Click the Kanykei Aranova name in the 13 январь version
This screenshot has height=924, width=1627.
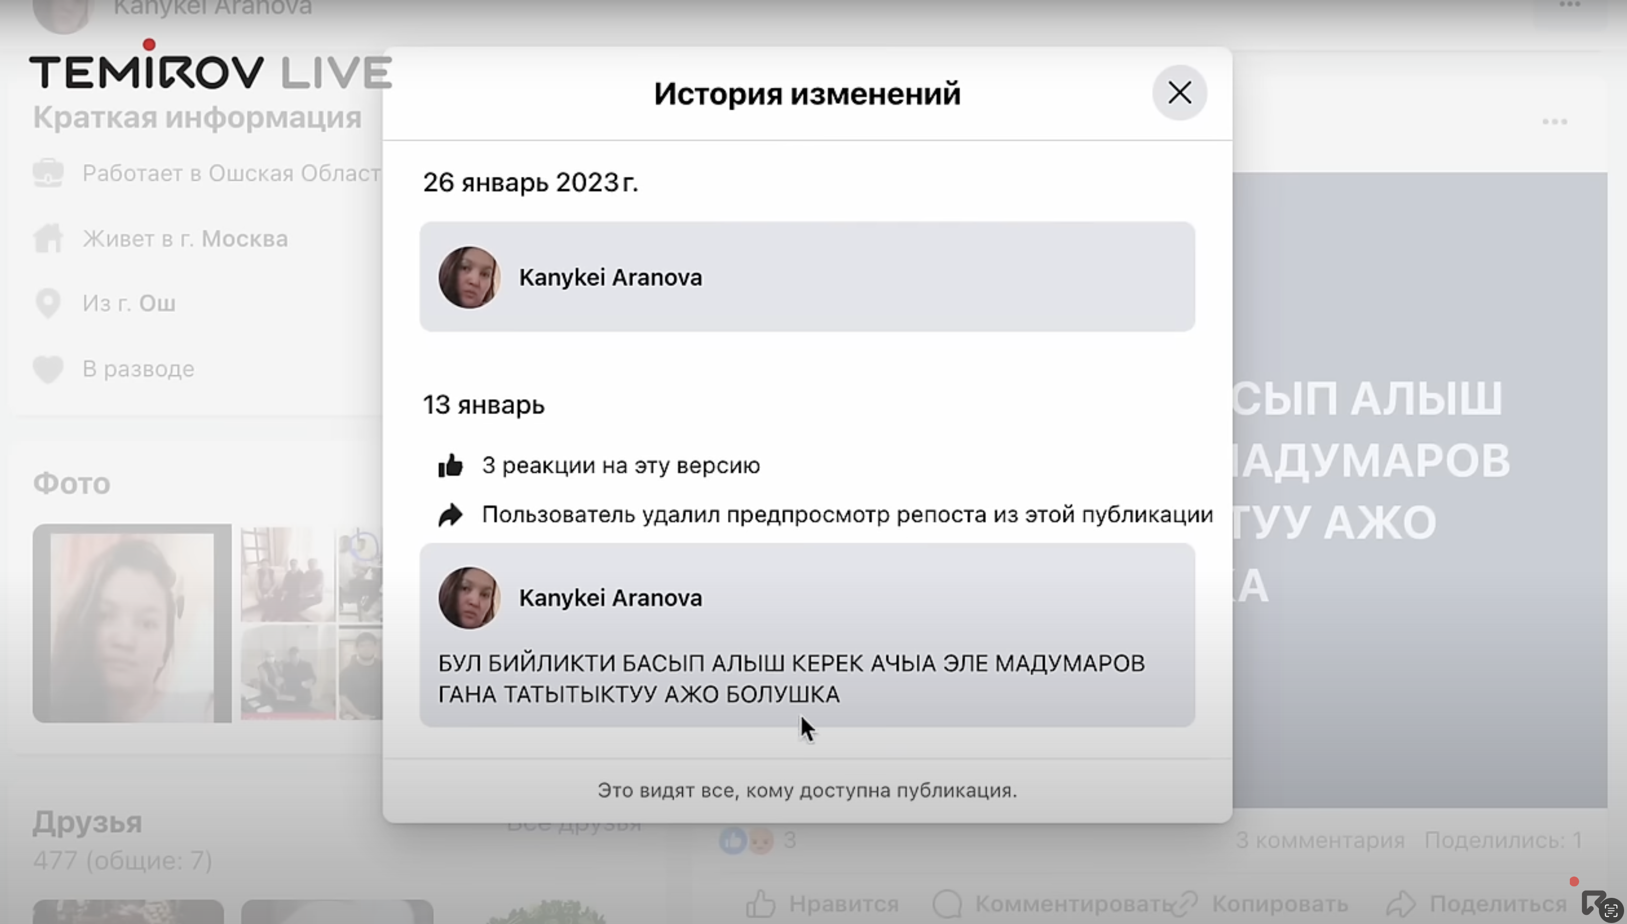coord(610,598)
